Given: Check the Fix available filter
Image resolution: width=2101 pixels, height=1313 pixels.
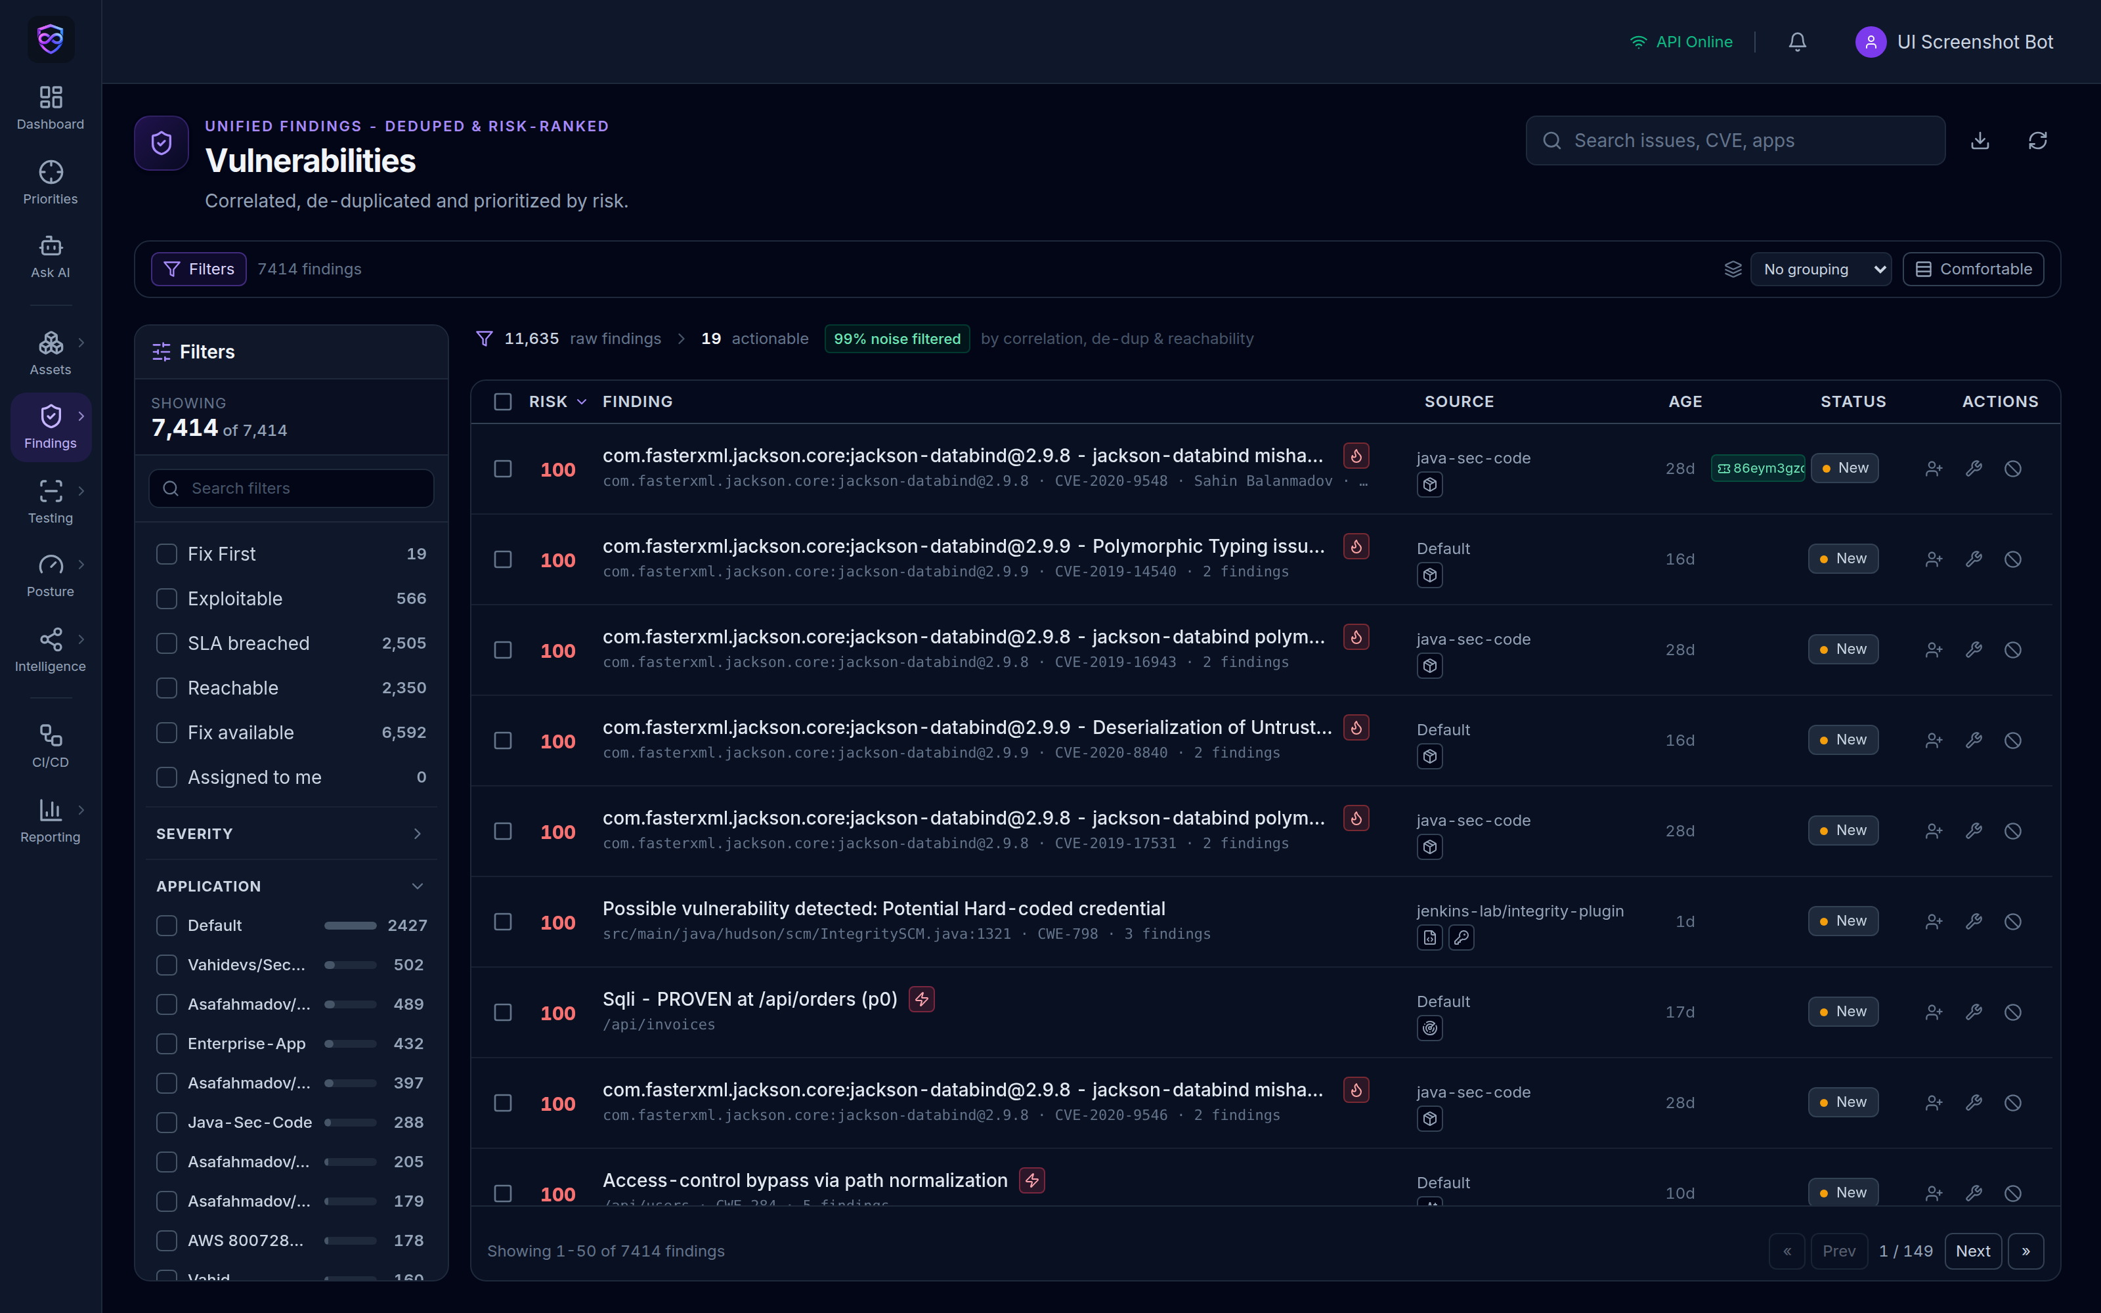Looking at the screenshot, I should 167,733.
